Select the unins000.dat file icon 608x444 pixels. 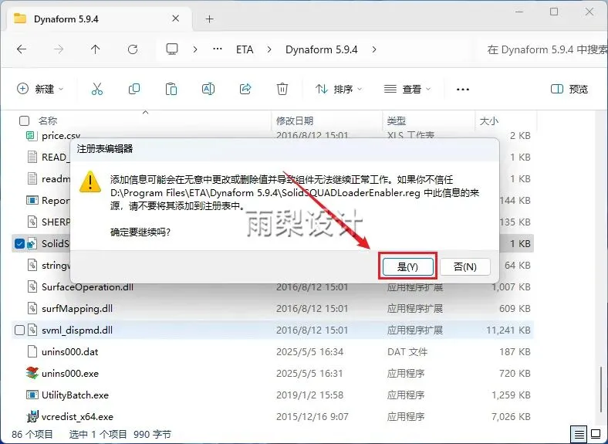[x=32, y=351]
